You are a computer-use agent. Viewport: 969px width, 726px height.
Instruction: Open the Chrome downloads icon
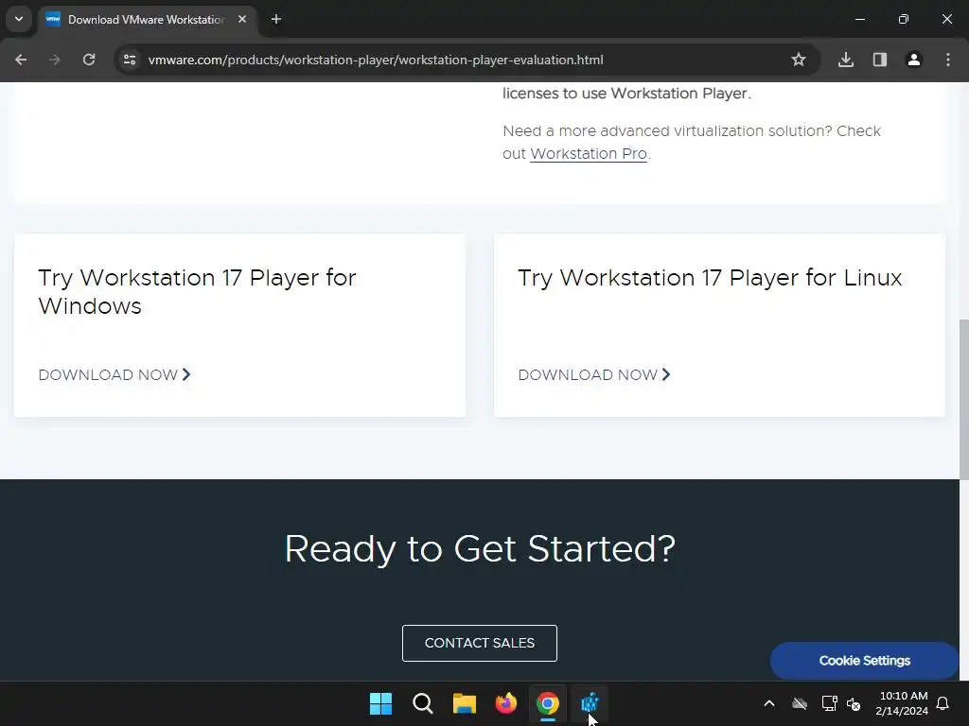click(x=846, y=60)
